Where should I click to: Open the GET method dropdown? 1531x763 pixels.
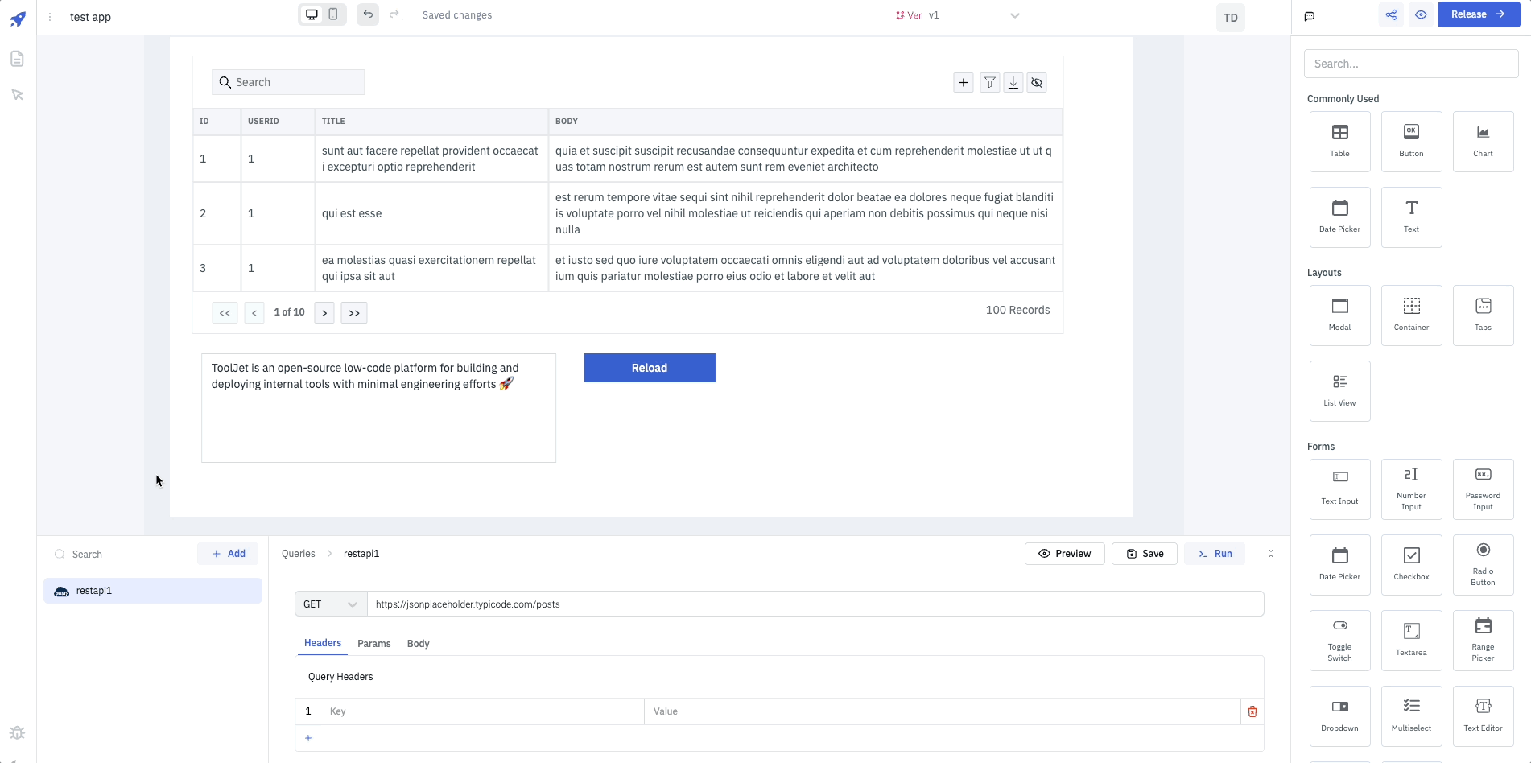click(330, 604)
